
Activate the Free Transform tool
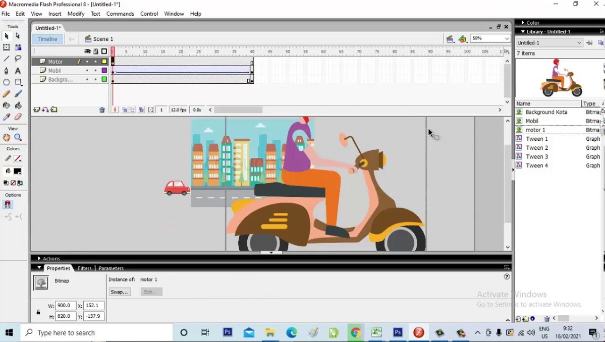(x=7, y=47)
